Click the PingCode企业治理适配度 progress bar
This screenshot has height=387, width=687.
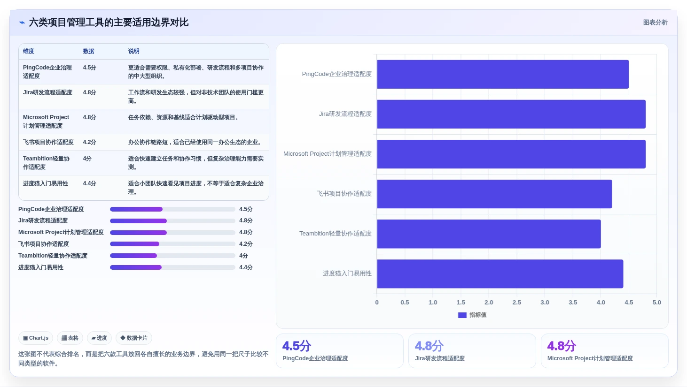[x=172, y=209]
